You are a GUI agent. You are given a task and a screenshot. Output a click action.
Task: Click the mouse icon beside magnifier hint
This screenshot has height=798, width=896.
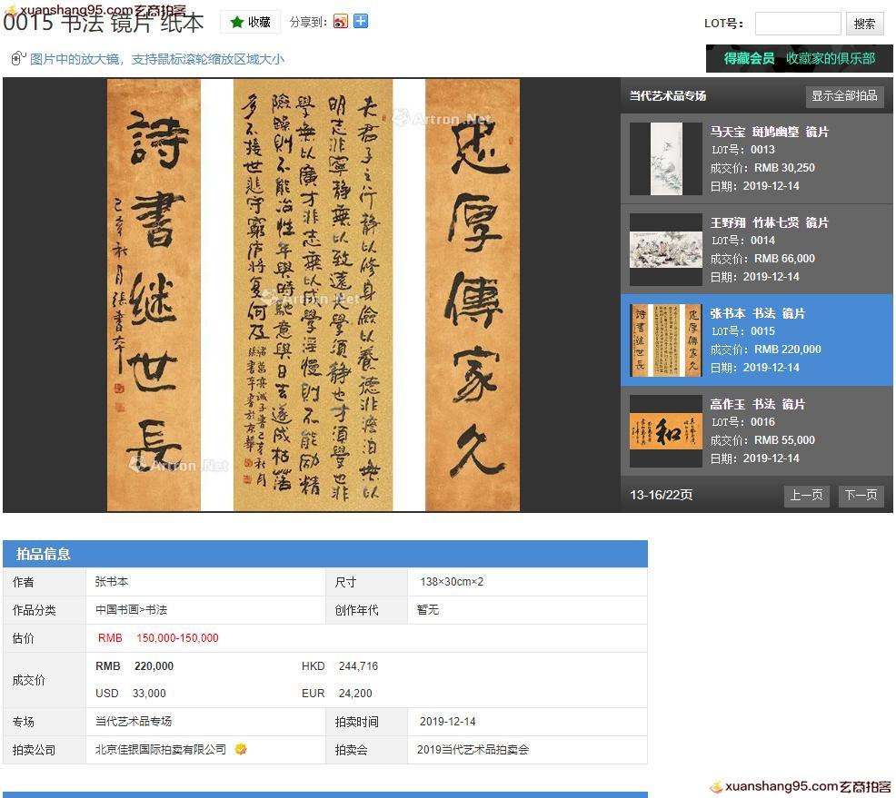[x=18, y=58]
